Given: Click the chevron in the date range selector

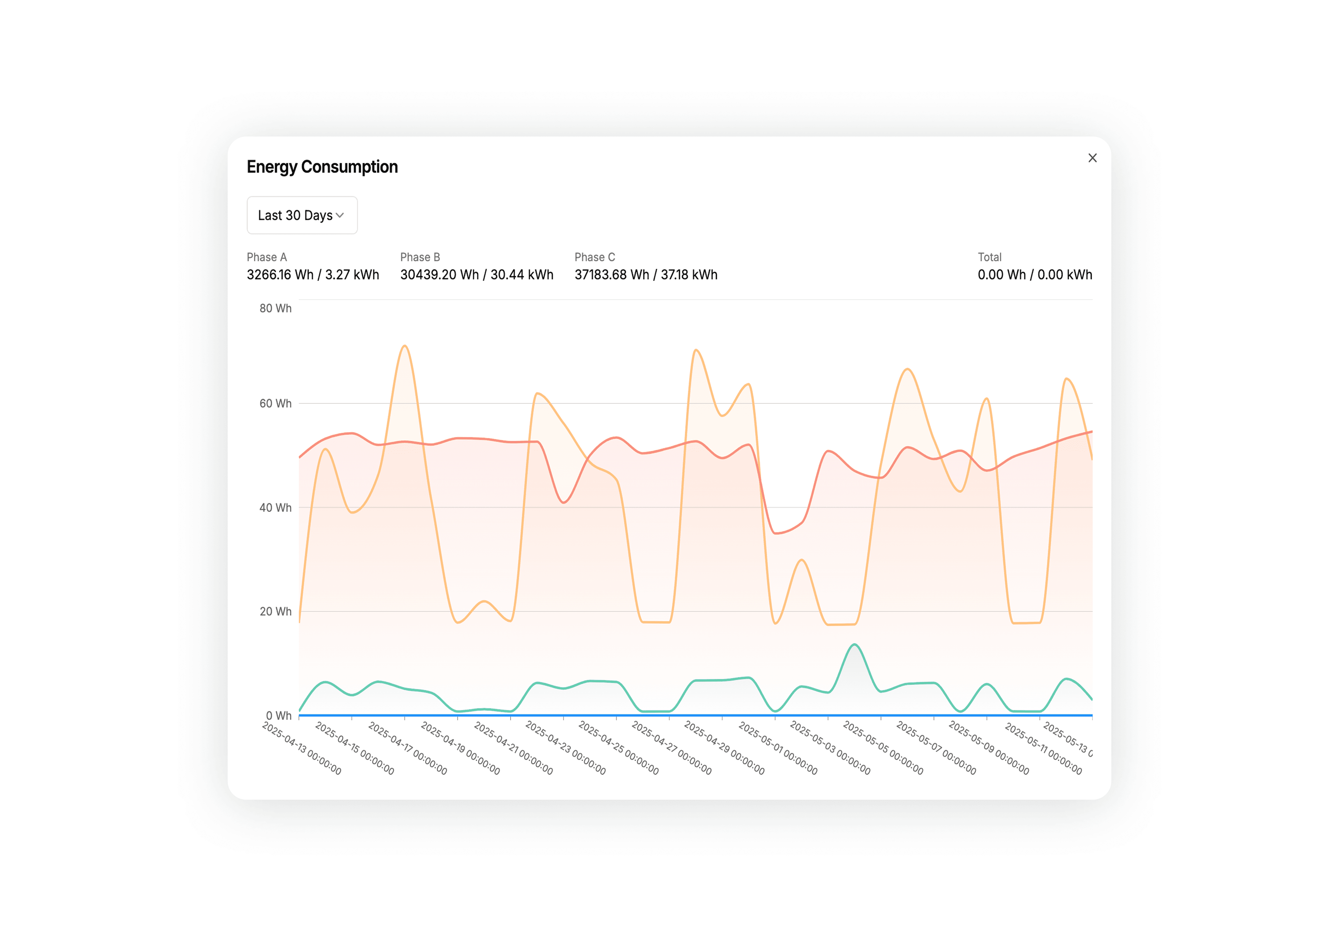Looking at the screenshot, I should [339, 216].
